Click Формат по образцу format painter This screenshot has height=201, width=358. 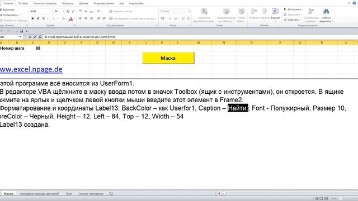point(13,20)
